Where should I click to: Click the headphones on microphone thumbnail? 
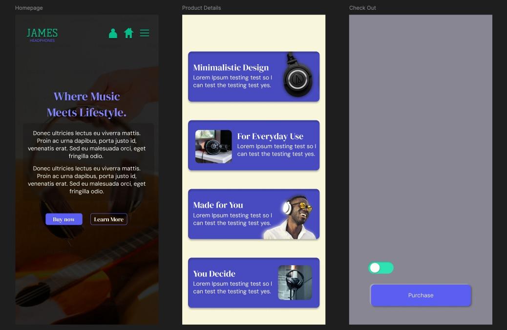pos(295,283)
